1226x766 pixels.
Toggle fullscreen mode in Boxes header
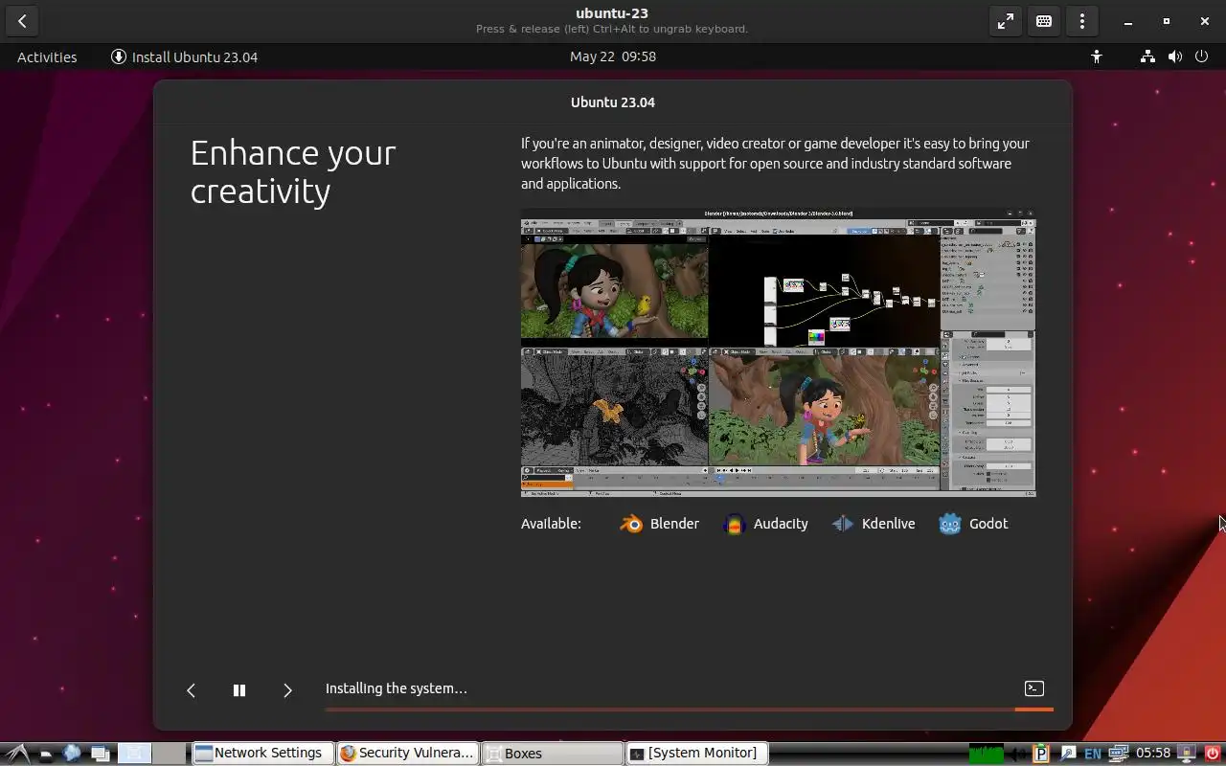pyautogui.click(x=1006, y=21)
